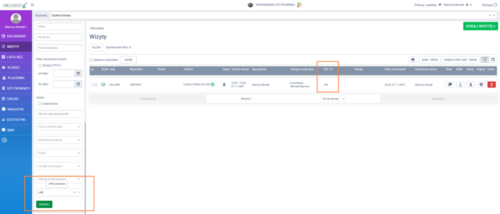This screenshot has width=500, height=214.
Task: Switch to calendar view icon
Action: click(493, 60)
